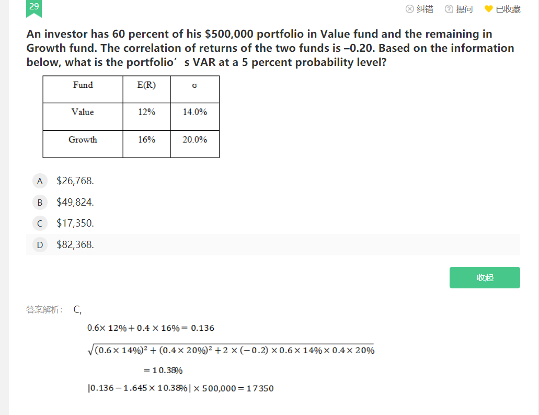
Task: Click the green 29 question number badge
Action: point(34,7)
